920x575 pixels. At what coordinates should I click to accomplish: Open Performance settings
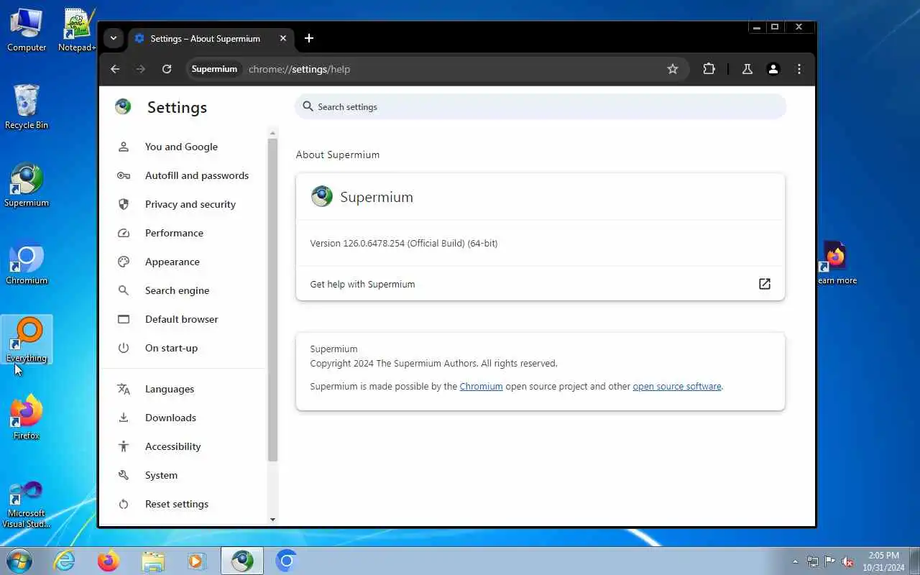[x=174, y=233]
